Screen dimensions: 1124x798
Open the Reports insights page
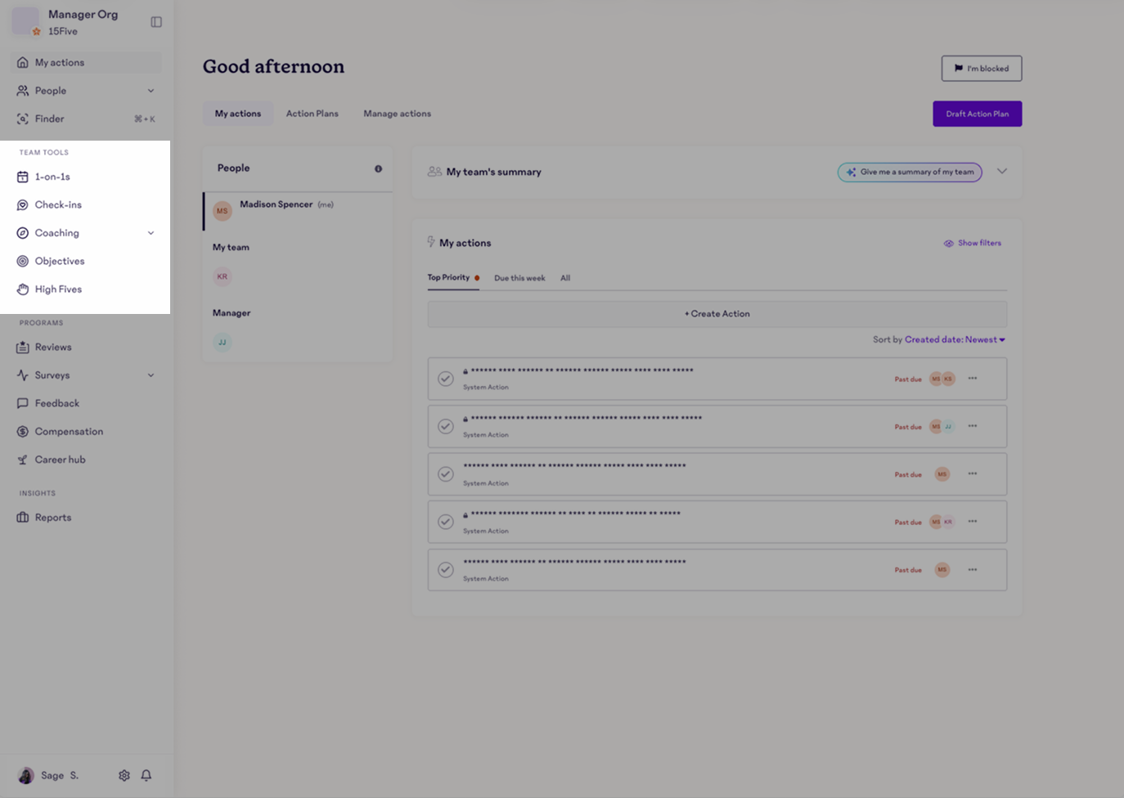(x=52, y=517)
